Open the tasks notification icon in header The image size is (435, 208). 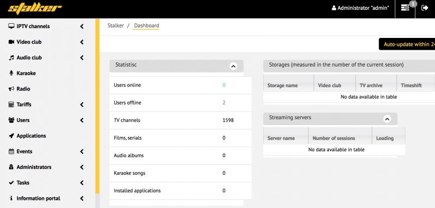[405, 8]
